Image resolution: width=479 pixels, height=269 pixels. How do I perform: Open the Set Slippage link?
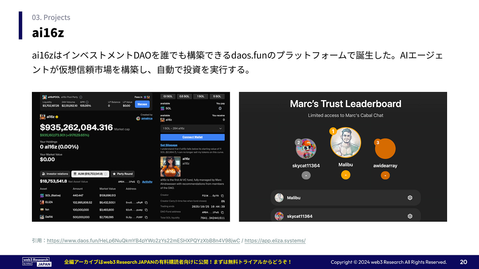(x=169, y=145)
